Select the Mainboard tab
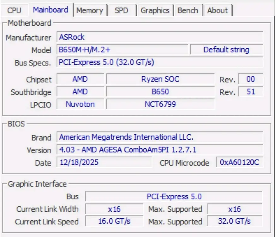Screen dimensions: 275x237 coord(51,10)
